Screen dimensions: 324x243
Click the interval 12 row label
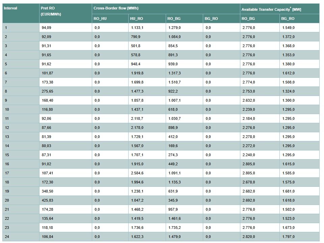[7, 128]
